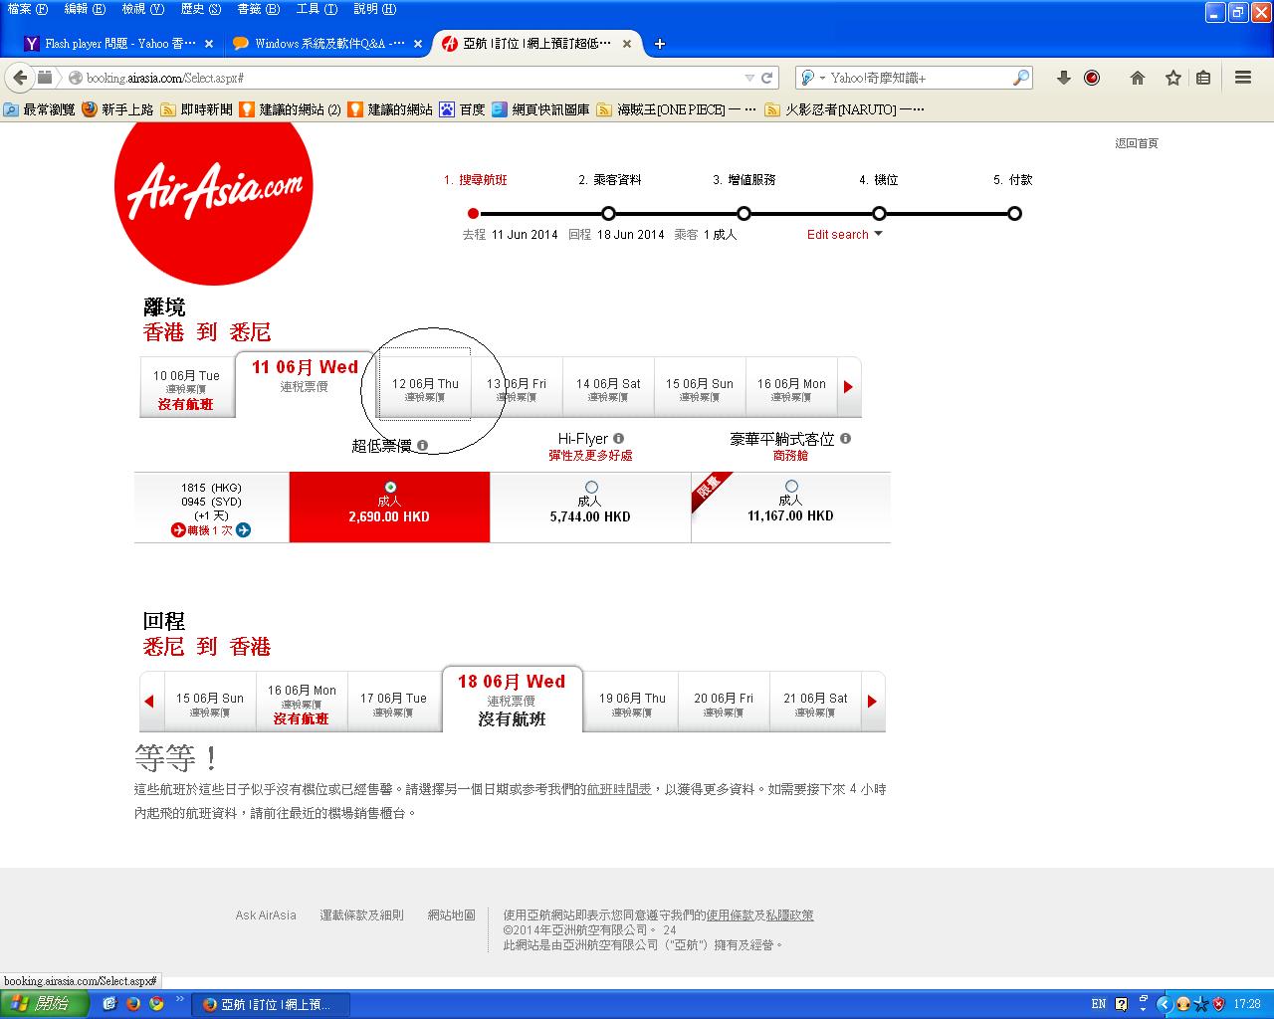Select departure date 16 06月 Mon
1274x1019 pixels.
[x=791, y=389]
